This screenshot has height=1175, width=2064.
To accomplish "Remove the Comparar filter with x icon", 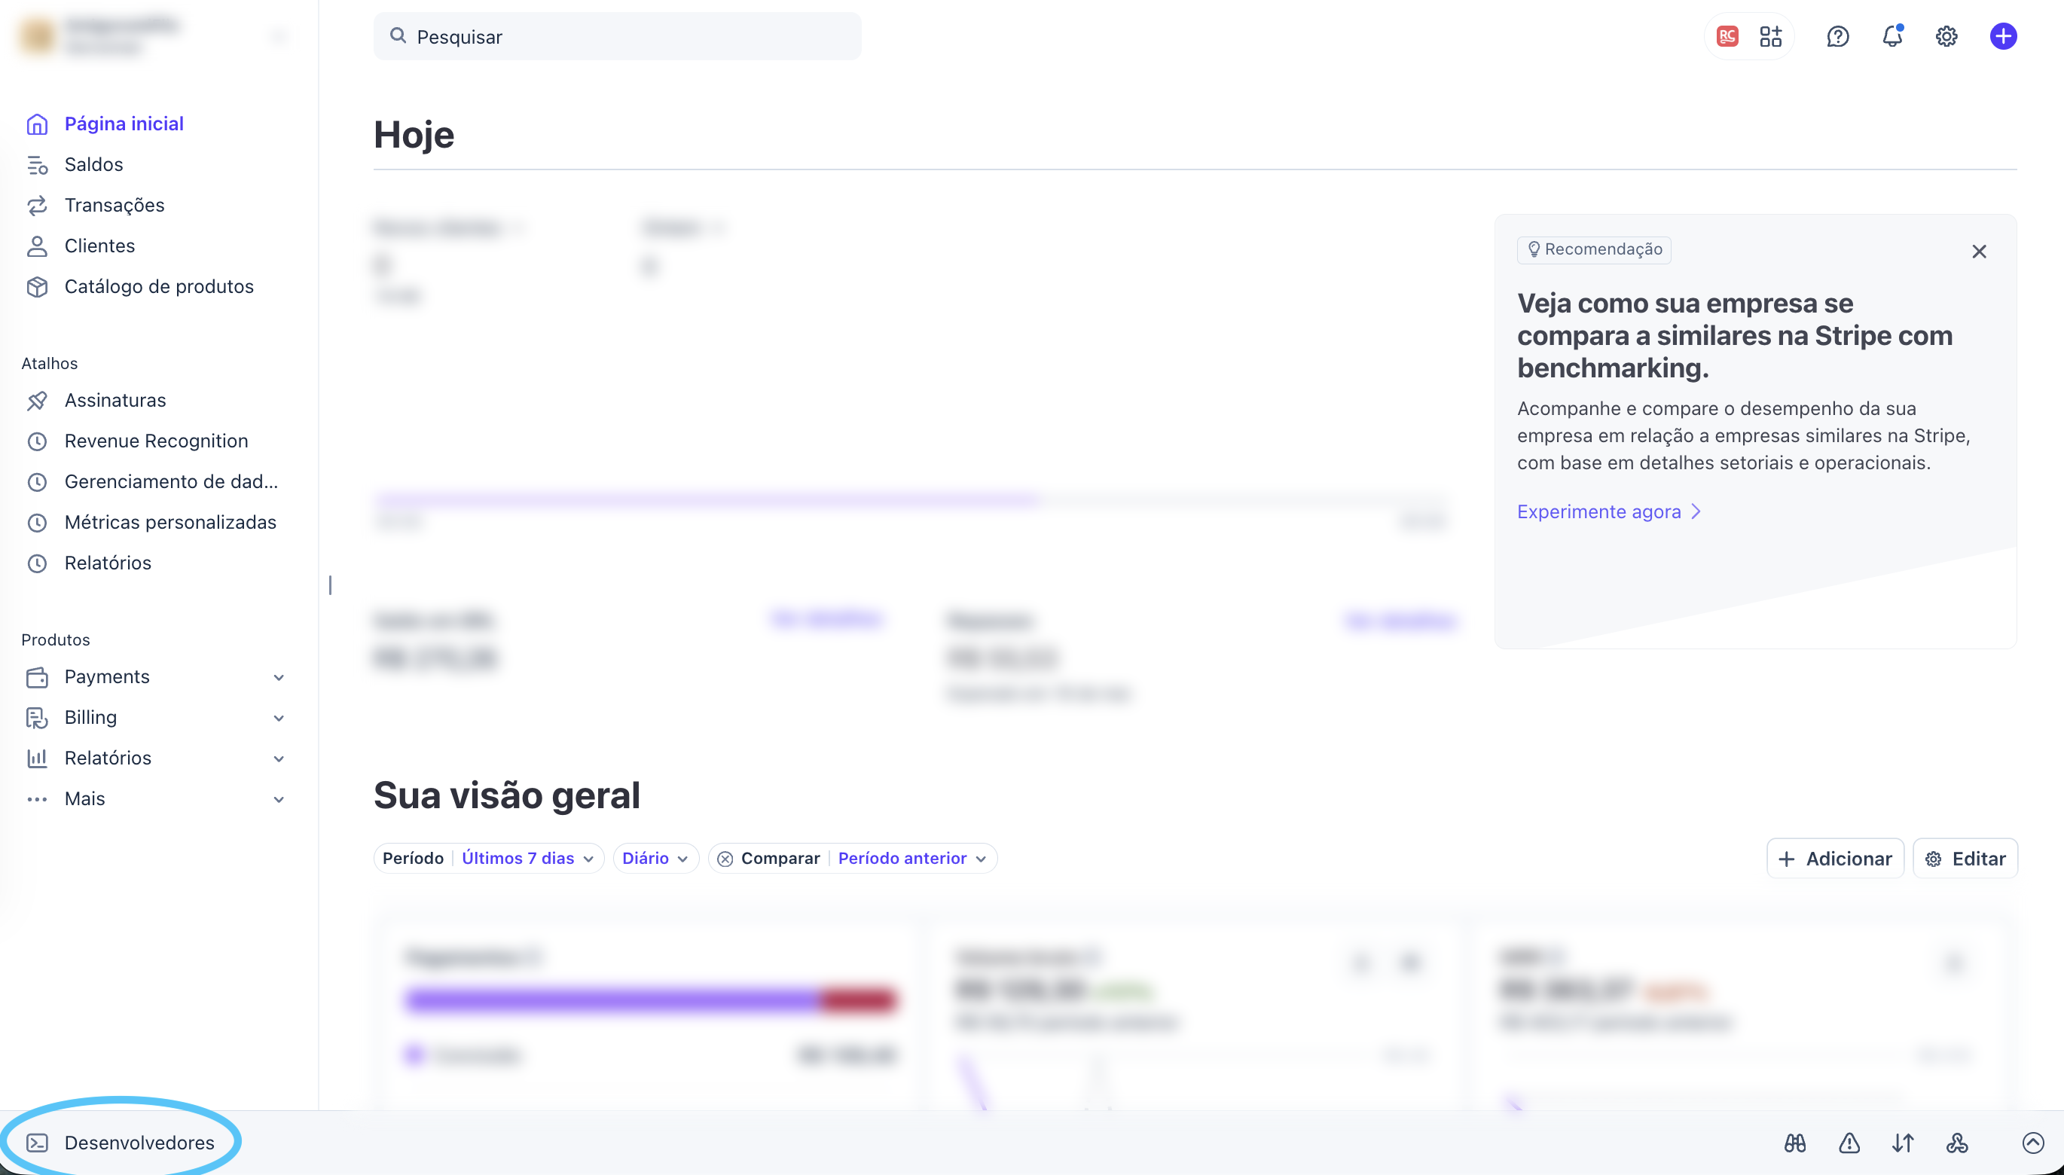I will pyautogui.click(x=725, y=859).
